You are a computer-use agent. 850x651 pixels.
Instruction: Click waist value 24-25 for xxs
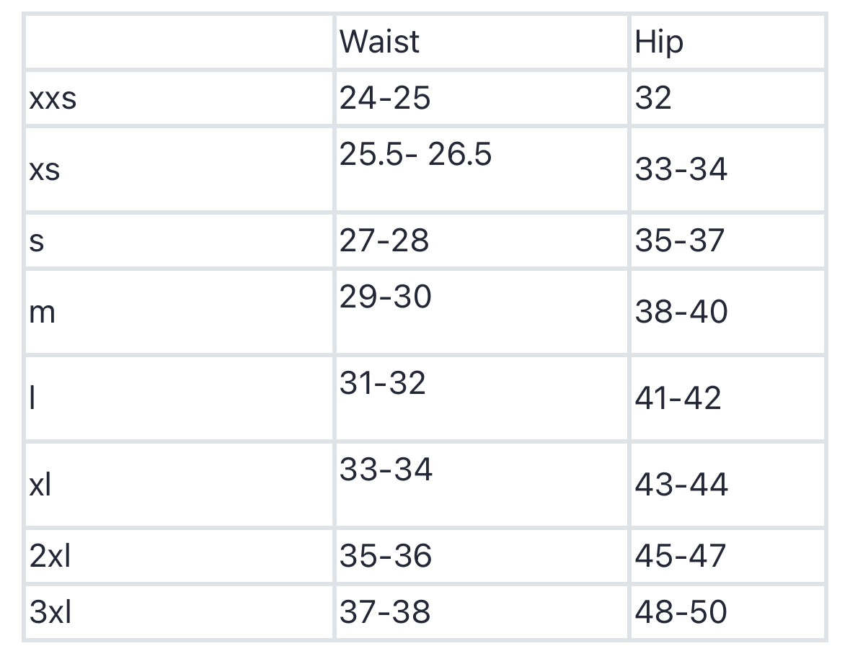pyautogui.click(x=385, y=98)
